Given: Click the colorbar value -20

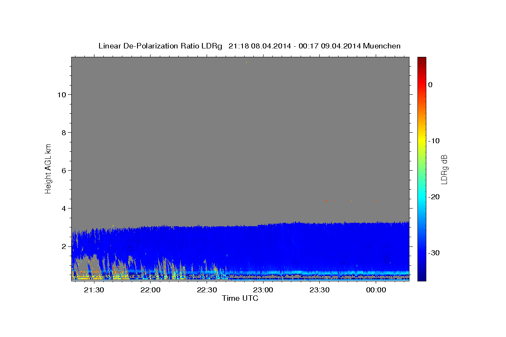Looking at the screenshot, I should [434, 197].
